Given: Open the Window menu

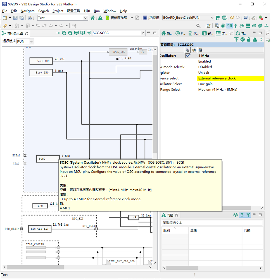Looking at the screenshot, I should (110, 11).
